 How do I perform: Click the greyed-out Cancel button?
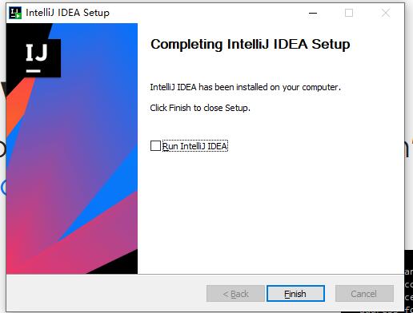point(364,294)
